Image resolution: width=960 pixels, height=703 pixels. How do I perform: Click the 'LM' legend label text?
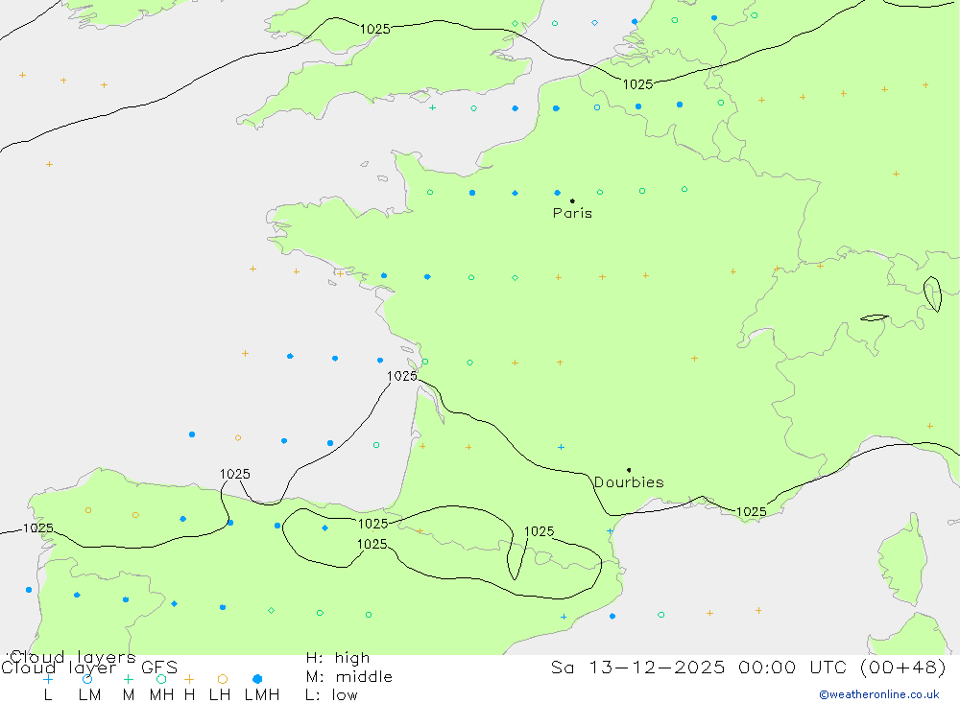90,695
